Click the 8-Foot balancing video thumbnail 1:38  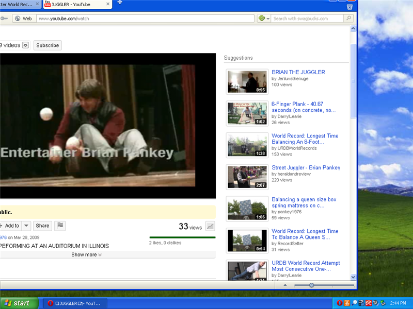pos(247,145)
